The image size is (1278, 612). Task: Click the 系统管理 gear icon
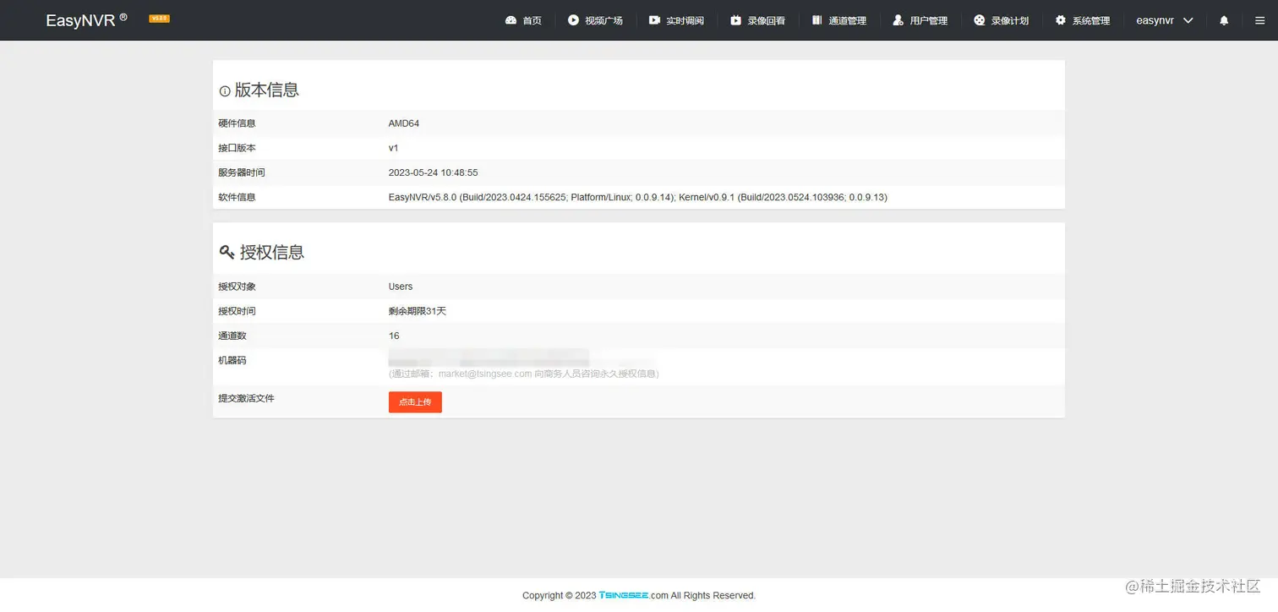(x=1061, y=20)
